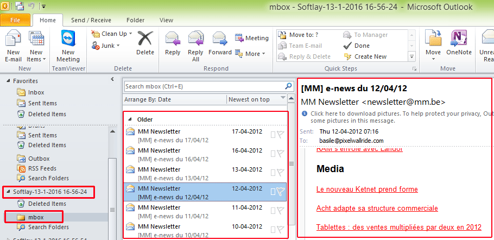Create New quick step
The height and width of the screenshot is (240, 494).
click(x=365, y=56)
